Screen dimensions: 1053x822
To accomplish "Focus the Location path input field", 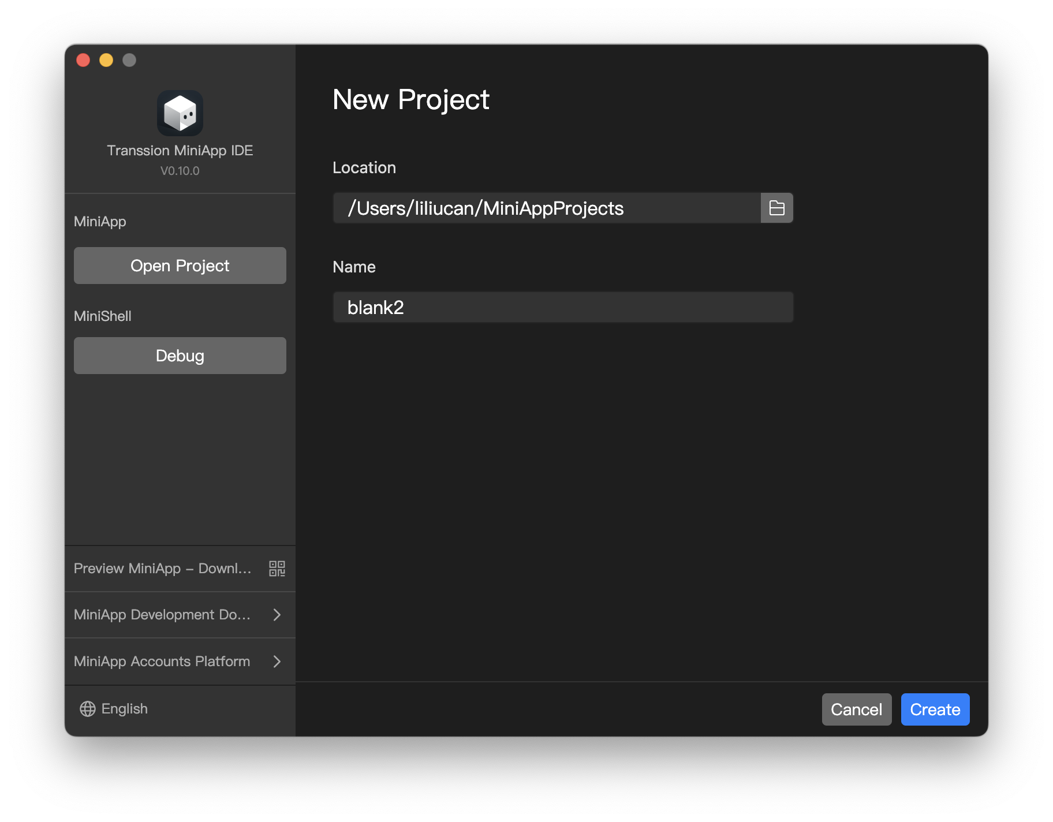I will point(547,208).
